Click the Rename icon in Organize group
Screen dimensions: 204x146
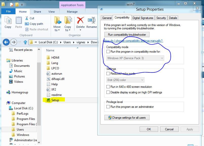point(91,20)
